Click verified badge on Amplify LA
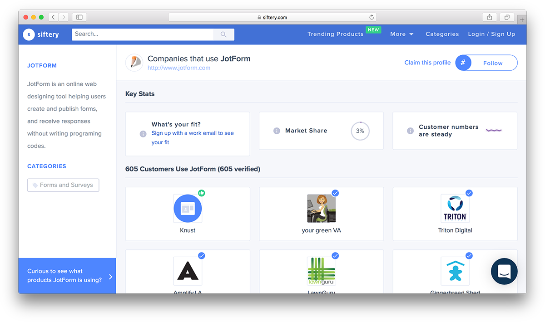The width and height of the screenshot is (545, 322). pyautogui.click(x=202, y=255)
